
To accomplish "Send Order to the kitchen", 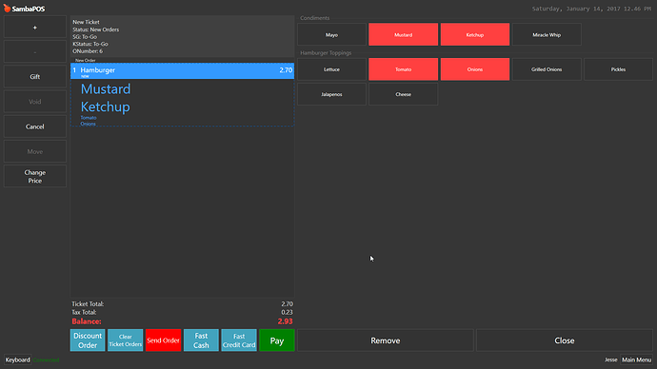I will pyautogui.click(x=163, y=340).
